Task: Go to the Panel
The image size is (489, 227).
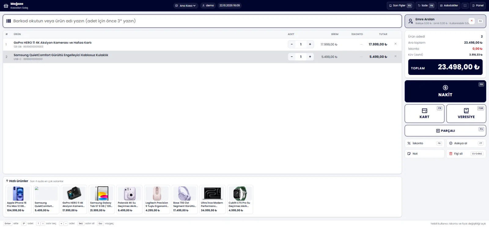Action: pyautogui.click(x=478, y=5)
